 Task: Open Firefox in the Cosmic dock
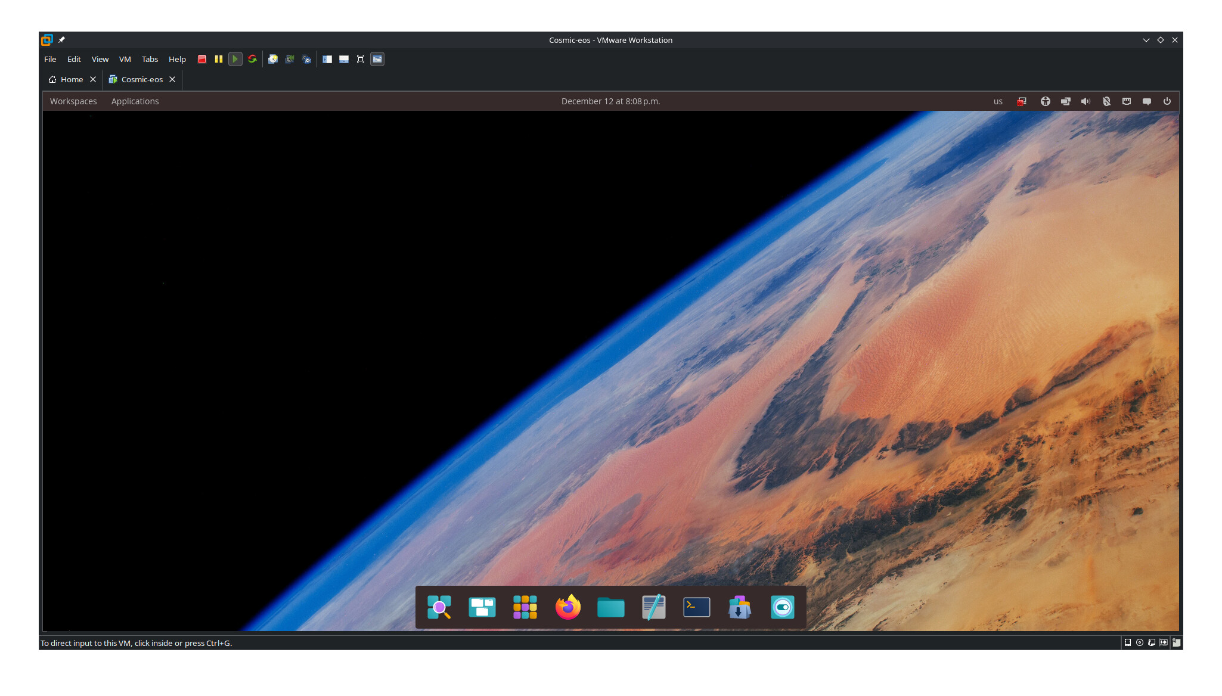[567, 607]
